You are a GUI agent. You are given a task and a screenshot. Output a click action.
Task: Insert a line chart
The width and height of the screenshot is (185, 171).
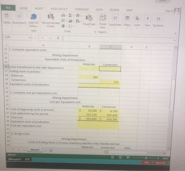pos(63,21)
